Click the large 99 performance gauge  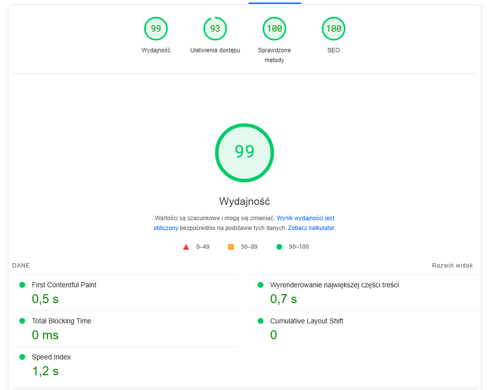click(x=244, y=153)
